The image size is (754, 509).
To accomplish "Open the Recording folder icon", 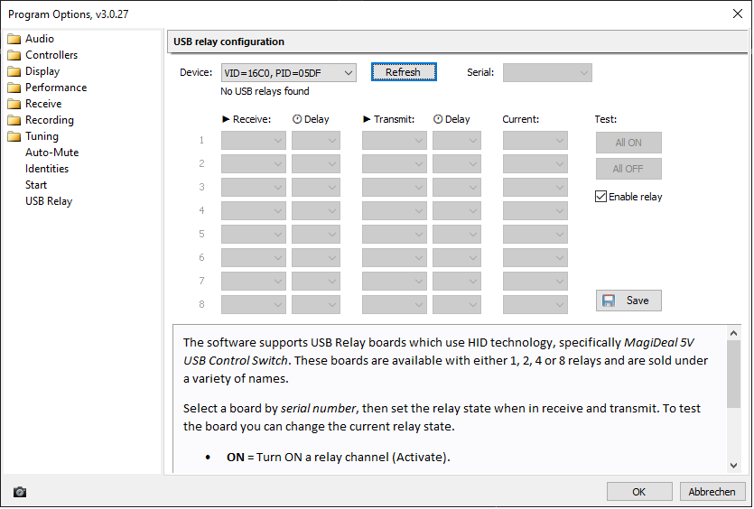I will 14,120.
